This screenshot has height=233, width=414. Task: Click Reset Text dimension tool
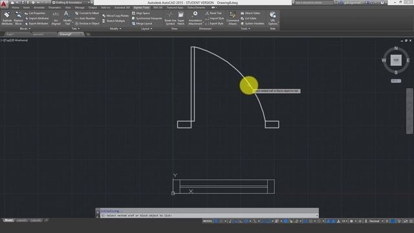coord(213,13)
